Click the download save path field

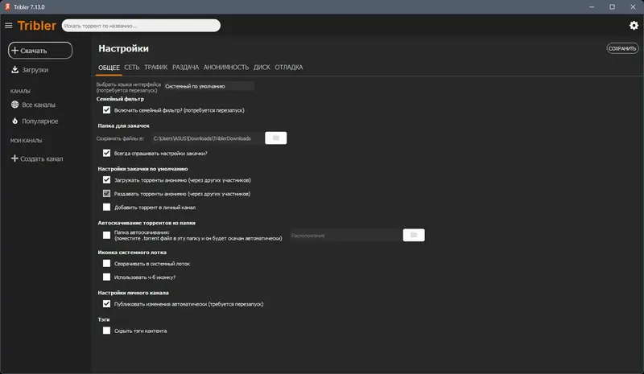click(207, 138)
